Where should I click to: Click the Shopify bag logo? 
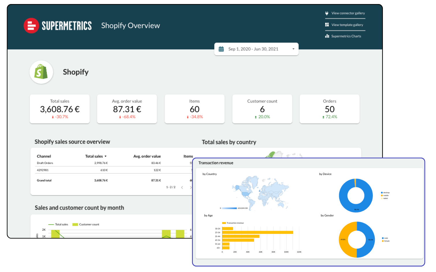pos(41,72)
